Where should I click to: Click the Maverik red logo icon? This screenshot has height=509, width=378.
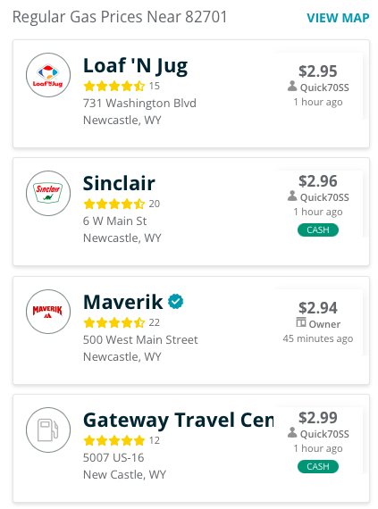[48, 312]
